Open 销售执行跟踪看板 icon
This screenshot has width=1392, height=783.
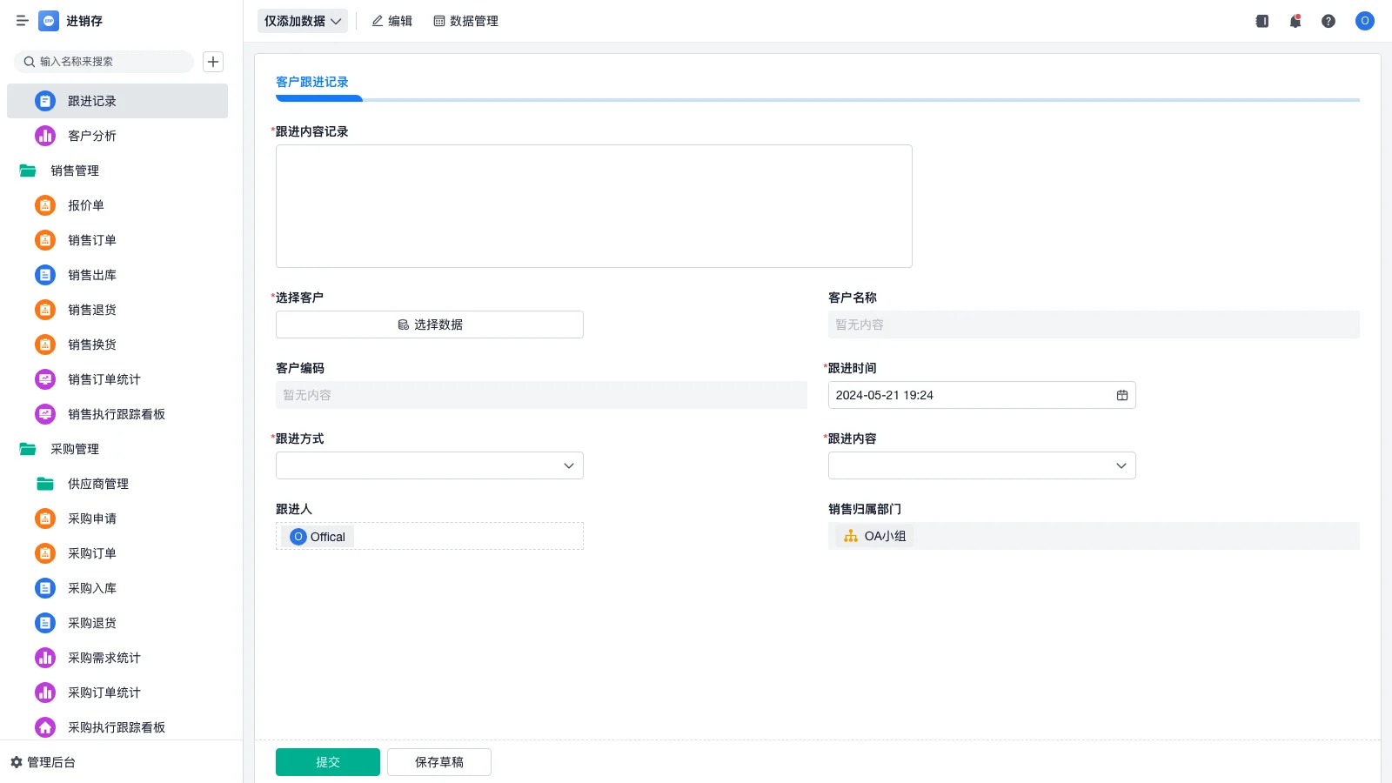click(x=45, y=414)
